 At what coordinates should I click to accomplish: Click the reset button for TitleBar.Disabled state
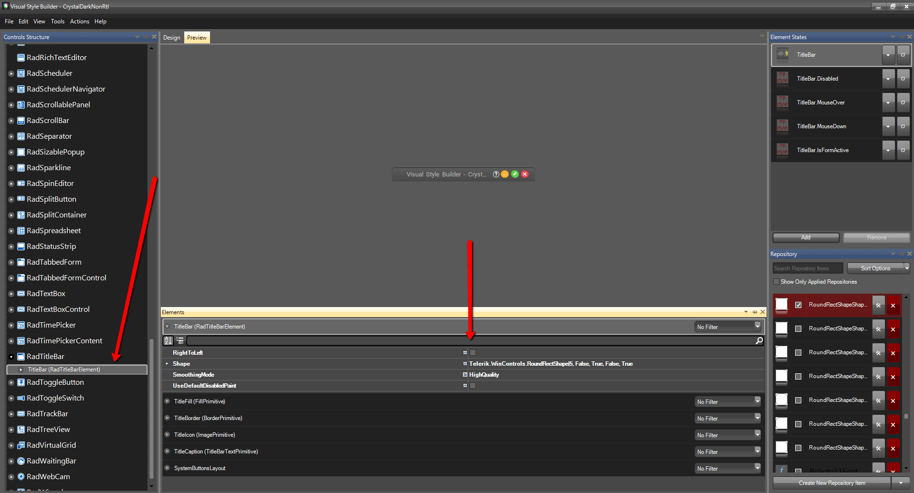[x=903, y=79]
